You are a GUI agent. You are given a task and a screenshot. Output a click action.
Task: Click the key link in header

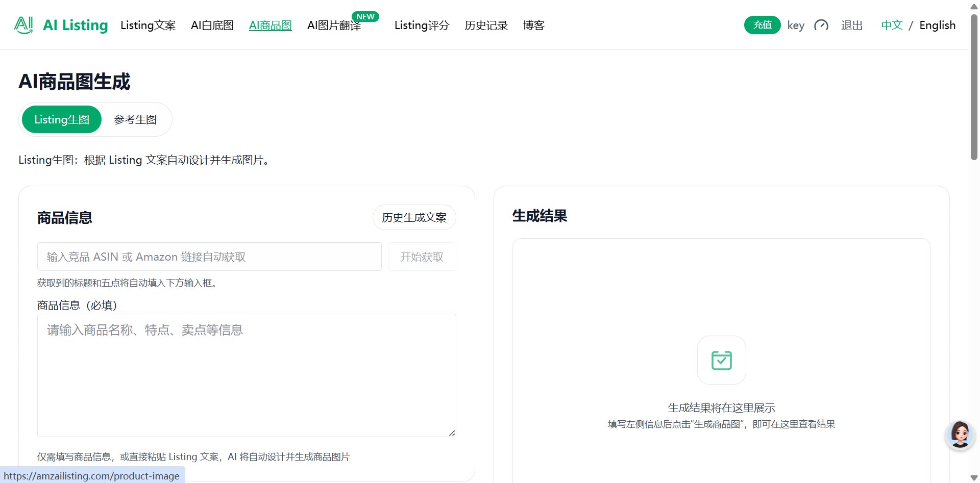pos(796,25)
